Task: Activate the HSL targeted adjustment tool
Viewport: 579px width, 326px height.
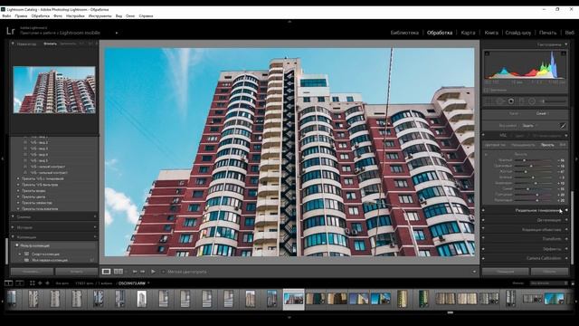Action: (486, 154)
